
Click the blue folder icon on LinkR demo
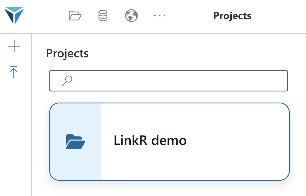pyautogui.click(x=75, y=142)
